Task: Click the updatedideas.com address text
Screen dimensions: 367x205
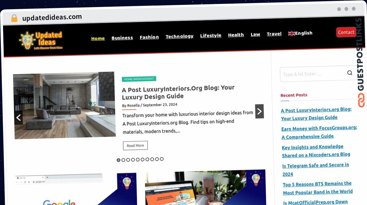Action: (x=52, y=17)
